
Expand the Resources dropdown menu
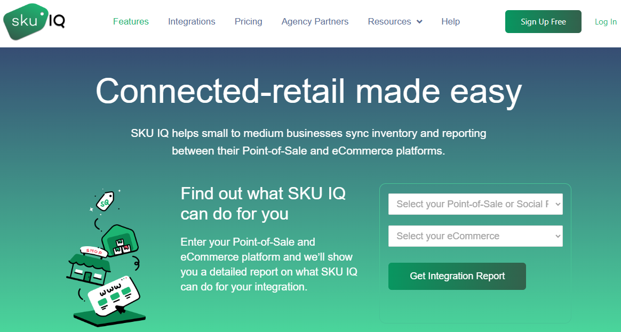pos(395,21)
